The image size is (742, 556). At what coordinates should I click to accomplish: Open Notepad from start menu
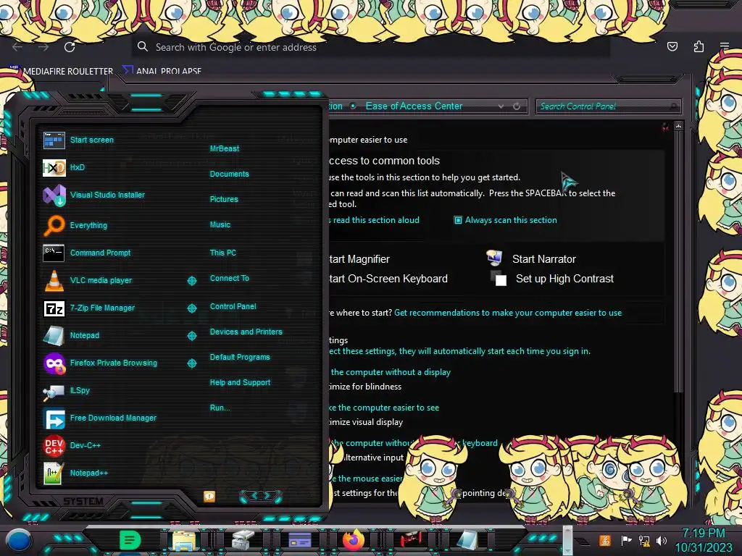(54, 336)
